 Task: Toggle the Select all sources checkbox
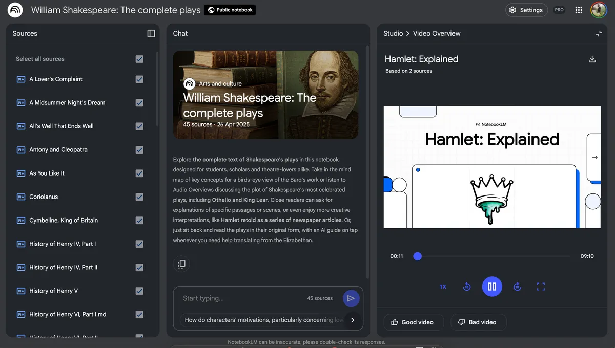(139, 59)
